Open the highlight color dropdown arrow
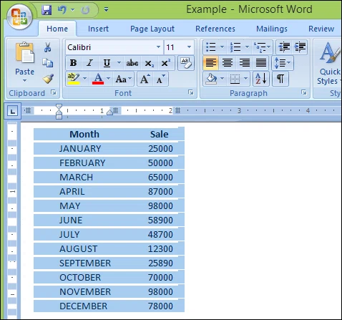 (84, 79)
